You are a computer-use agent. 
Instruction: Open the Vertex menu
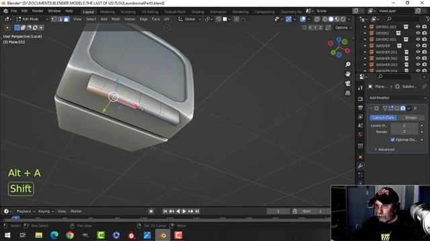(130, 19)
